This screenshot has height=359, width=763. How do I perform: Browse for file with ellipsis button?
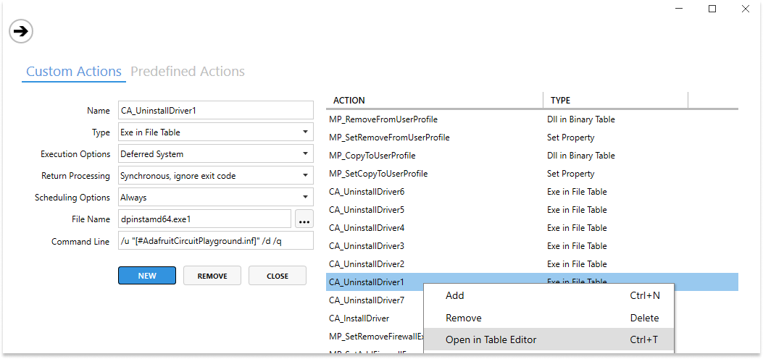pos(304,219)
